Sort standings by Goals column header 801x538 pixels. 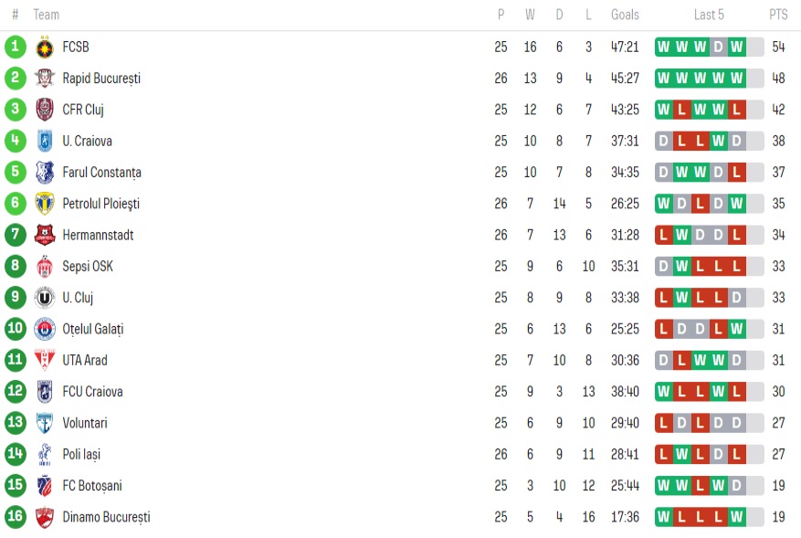pyautogui.click(x=625, y=15)
